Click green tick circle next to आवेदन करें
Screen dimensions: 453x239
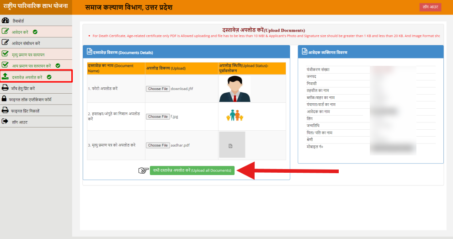click(x=35, y=32)
